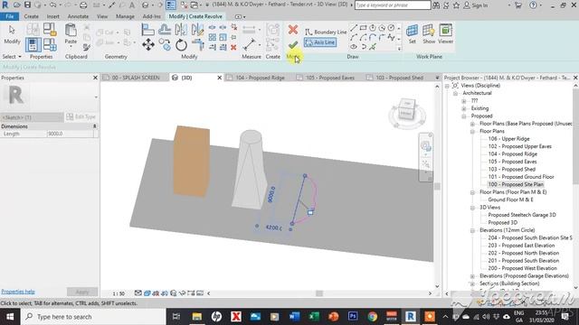Viewport: 579px width, 325px height.
Task: Select Proposed Steeltech Garage 3D view
Action: pos(522,215)
